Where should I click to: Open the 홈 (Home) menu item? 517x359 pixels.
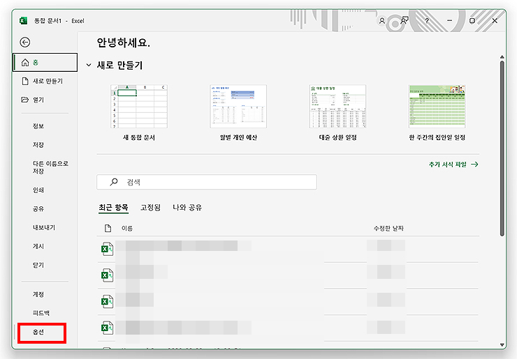point(45,62)
